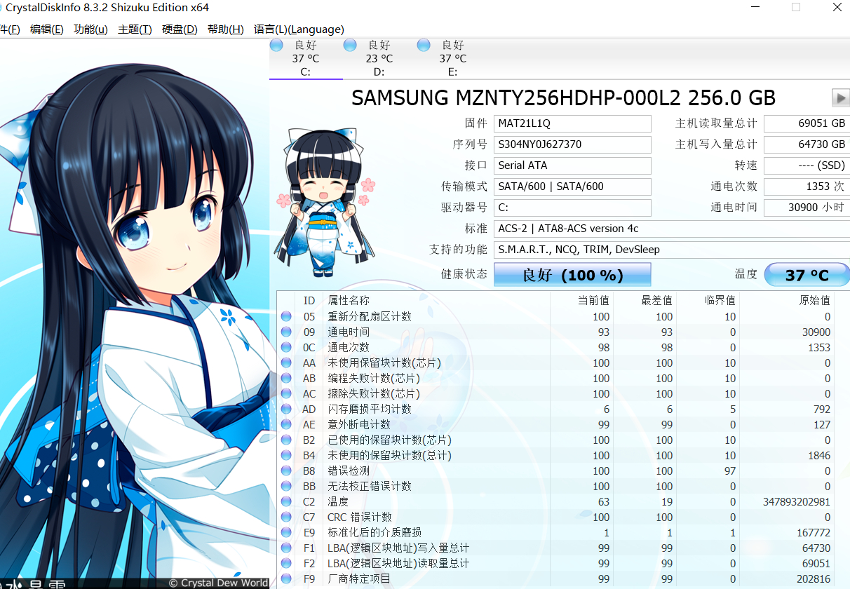Click status orb for attribute B8 错误检测

click(286, 471)
